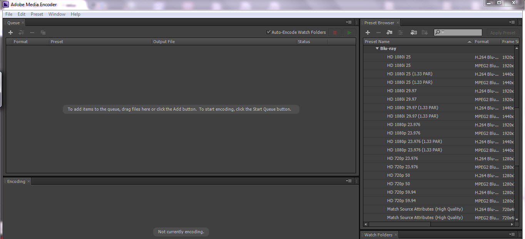525x239 pixels.
Task: Open the Help menu
Action: coord(75,14)
